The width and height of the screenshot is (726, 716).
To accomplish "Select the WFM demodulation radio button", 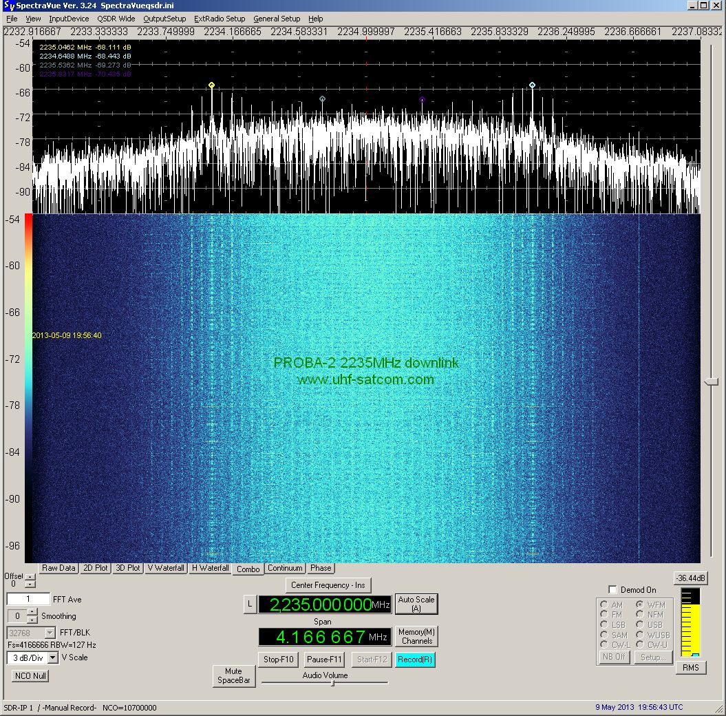I will click(640, 605).
